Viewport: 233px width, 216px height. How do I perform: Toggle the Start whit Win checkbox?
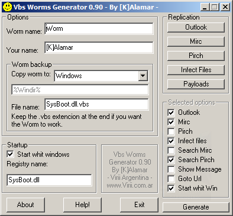click(171, 188)
